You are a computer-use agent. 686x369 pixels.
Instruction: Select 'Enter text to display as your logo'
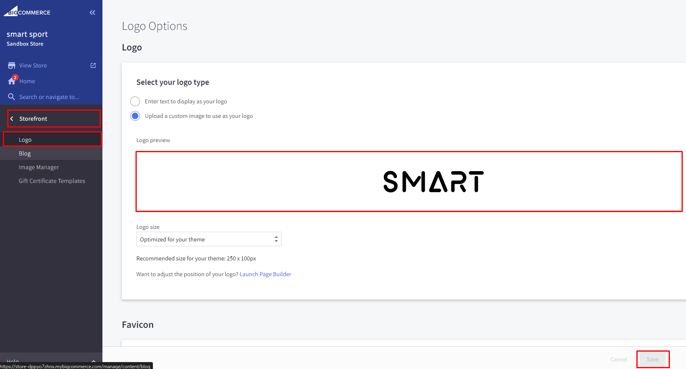pyautogui.click(x=135, y=101)
